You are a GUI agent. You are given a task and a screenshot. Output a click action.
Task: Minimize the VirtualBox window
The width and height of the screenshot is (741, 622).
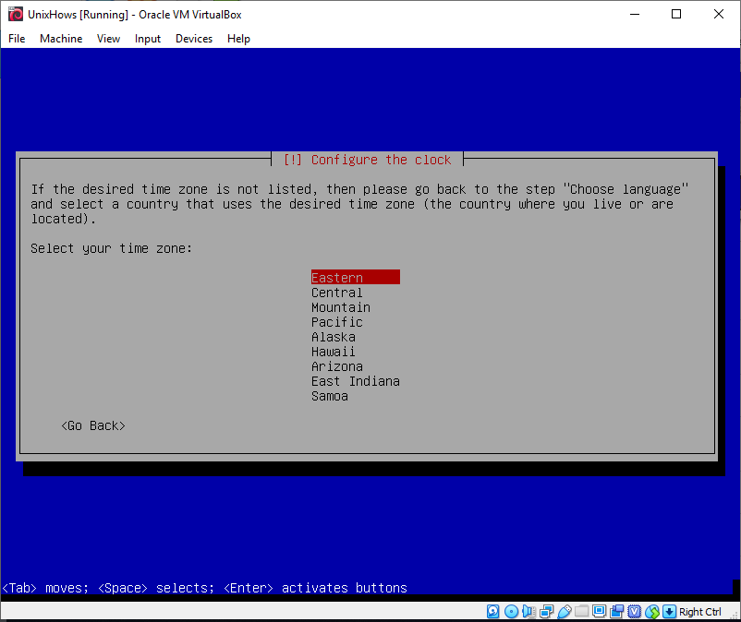[635, 14]
